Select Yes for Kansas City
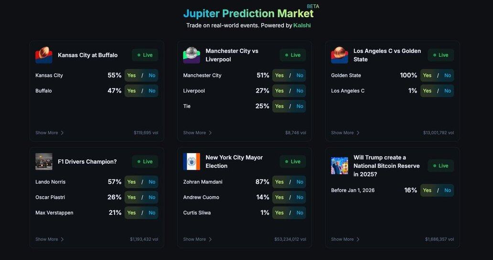This screenshot has height=260, width=493. (131, 75)
